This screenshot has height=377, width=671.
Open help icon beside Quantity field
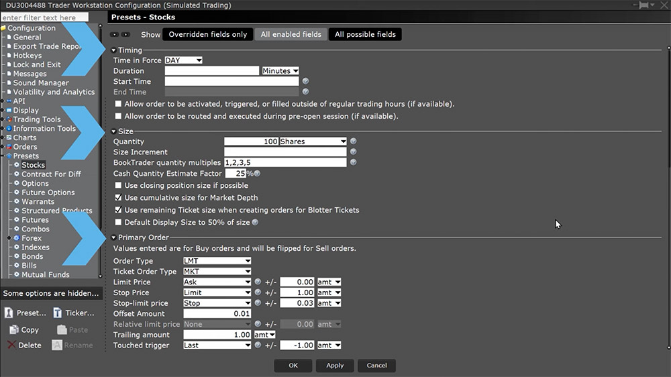353,142
